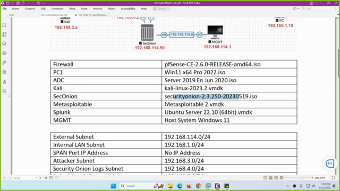The width and height of the screenshot is (340, 191).
Task: Toggle full screen mode icon
Action: point(334,178)
